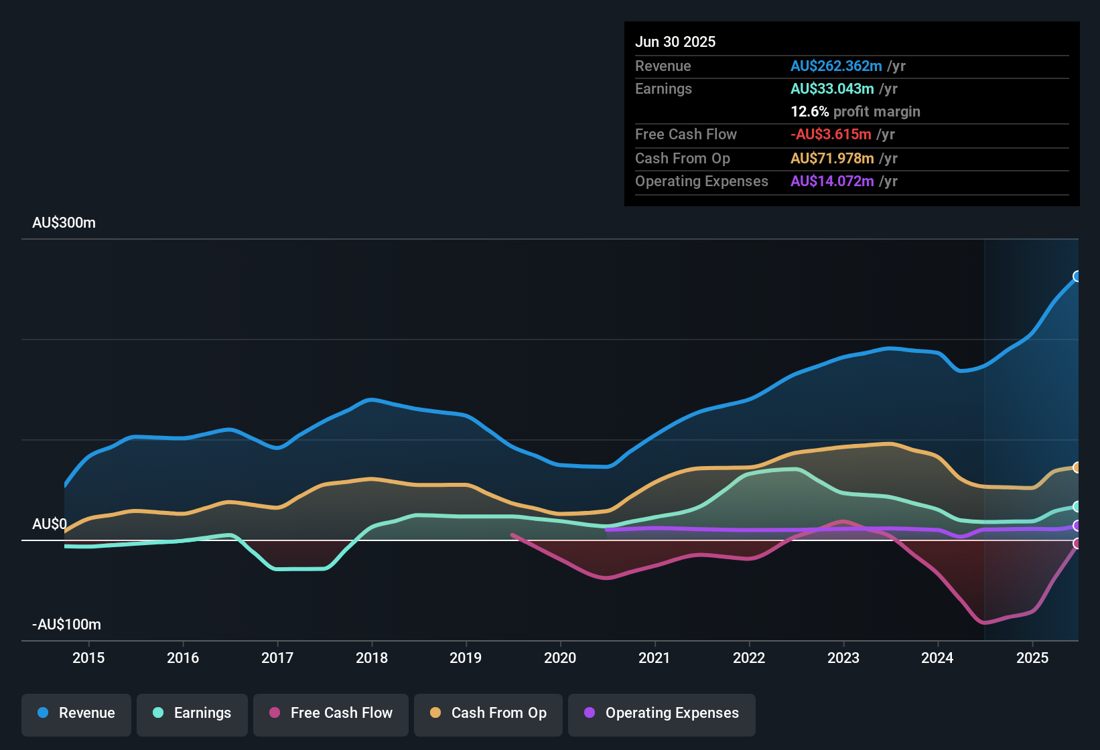
Task: Click the purple Operating Expenses dot icon
Action: pos(588,715)
